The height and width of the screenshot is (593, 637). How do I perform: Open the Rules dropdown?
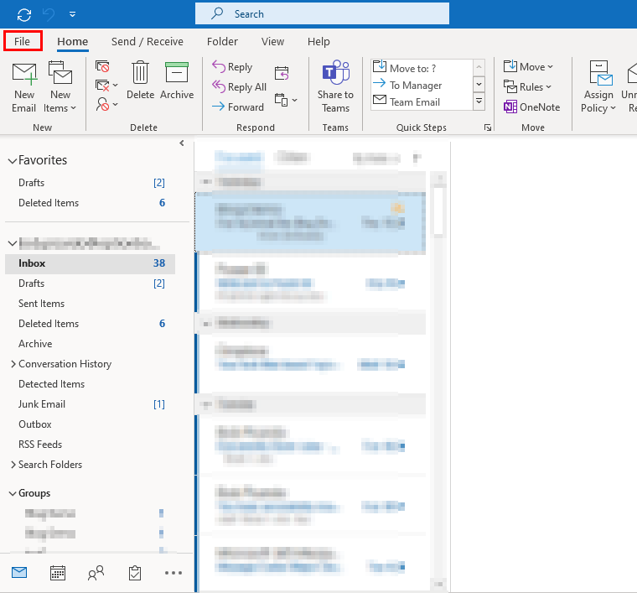(527, 87)
